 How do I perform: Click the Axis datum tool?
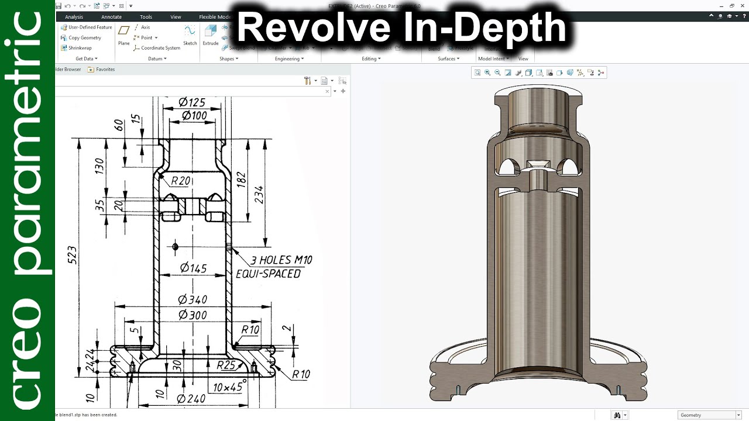tap(142, 27)
